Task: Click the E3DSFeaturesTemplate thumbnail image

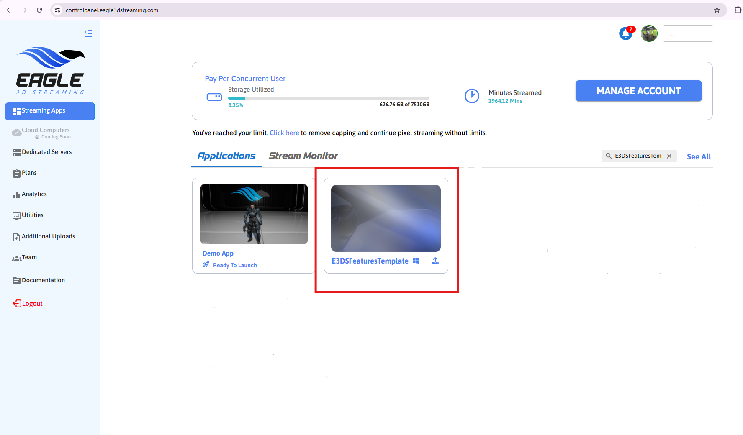Action: (386, 218)
